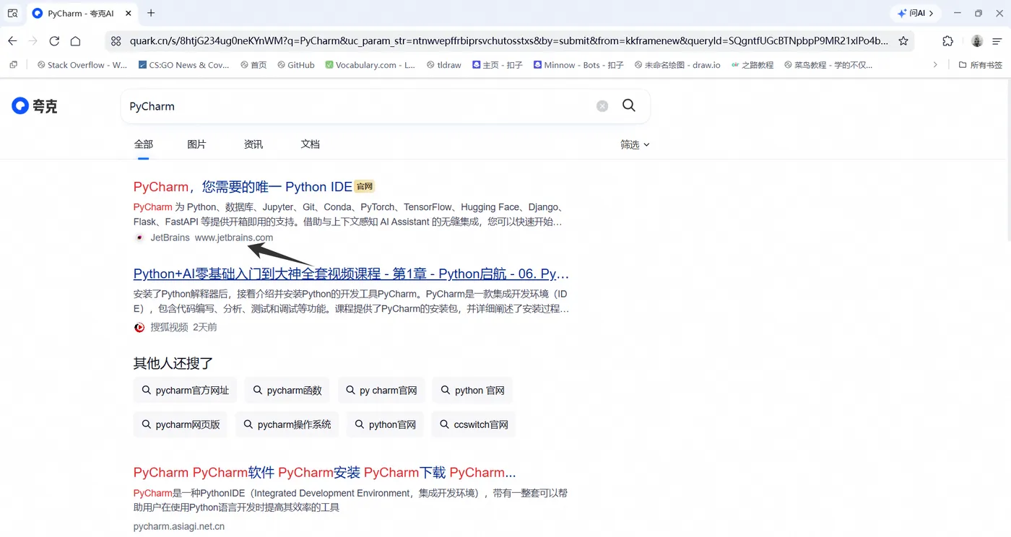The height and width of the screenshot is (537, 1011).
Task: Reload the page
Action: tap(54, 41)
